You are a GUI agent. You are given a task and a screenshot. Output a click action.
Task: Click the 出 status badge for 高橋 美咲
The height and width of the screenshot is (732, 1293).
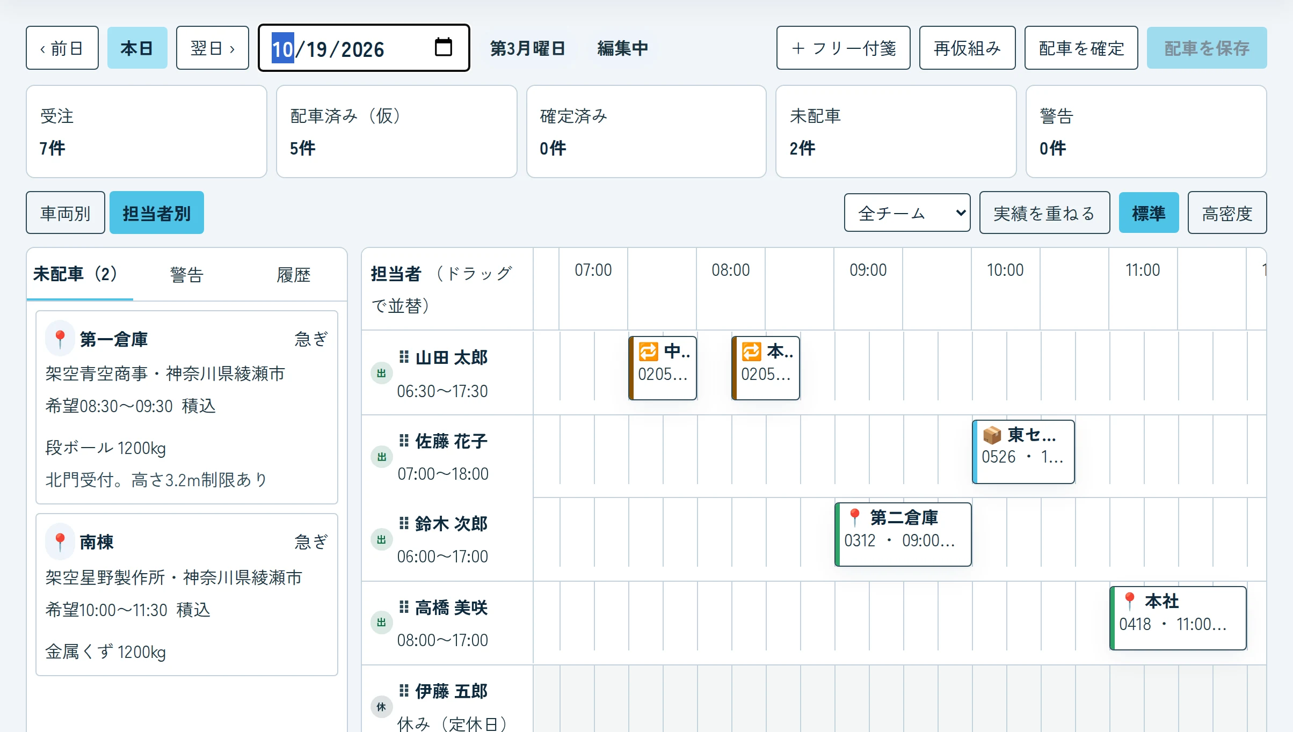[x=381, y=623]
